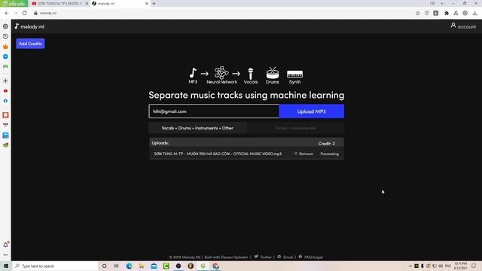The height and width of the screenshot is (271, 482).
Task: Click the Drums icon
Action: pos(273,73)
